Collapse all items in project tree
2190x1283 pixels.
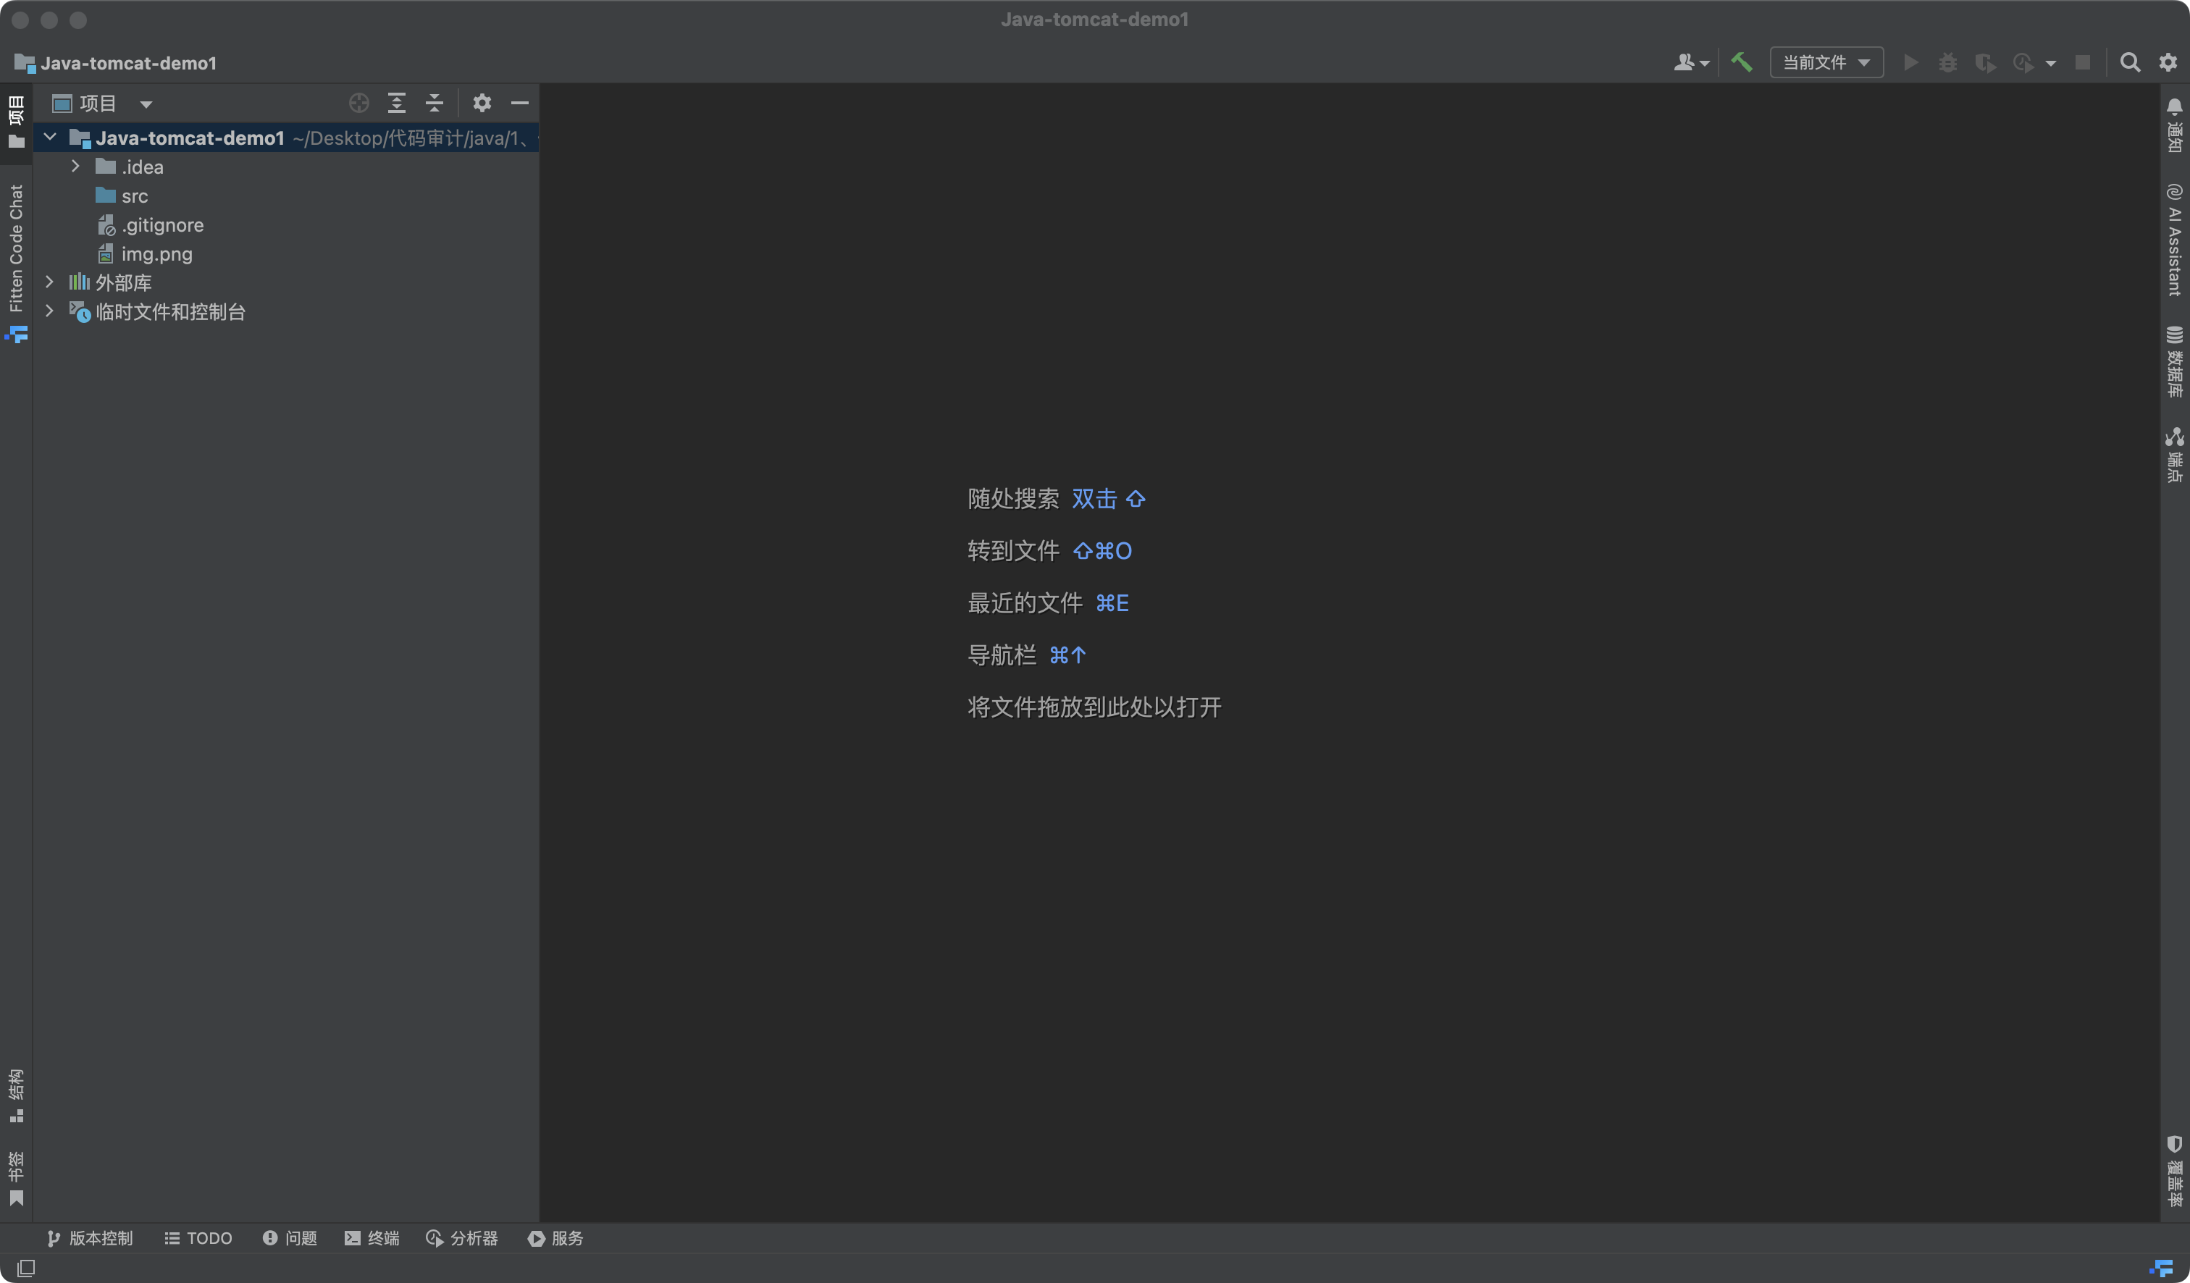coord(435,104)
